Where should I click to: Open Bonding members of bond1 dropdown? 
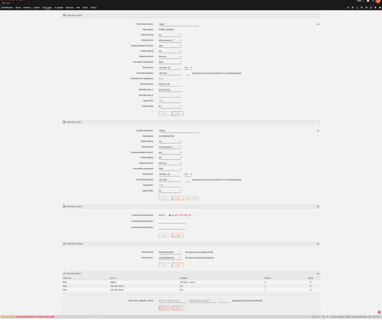[x=170, y=153]
